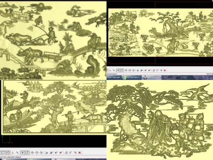Screen dimensions: 213x160
Task: Select the arc snap icon in the lower-left window's toolbar
Action: click(x=4, y=153)
